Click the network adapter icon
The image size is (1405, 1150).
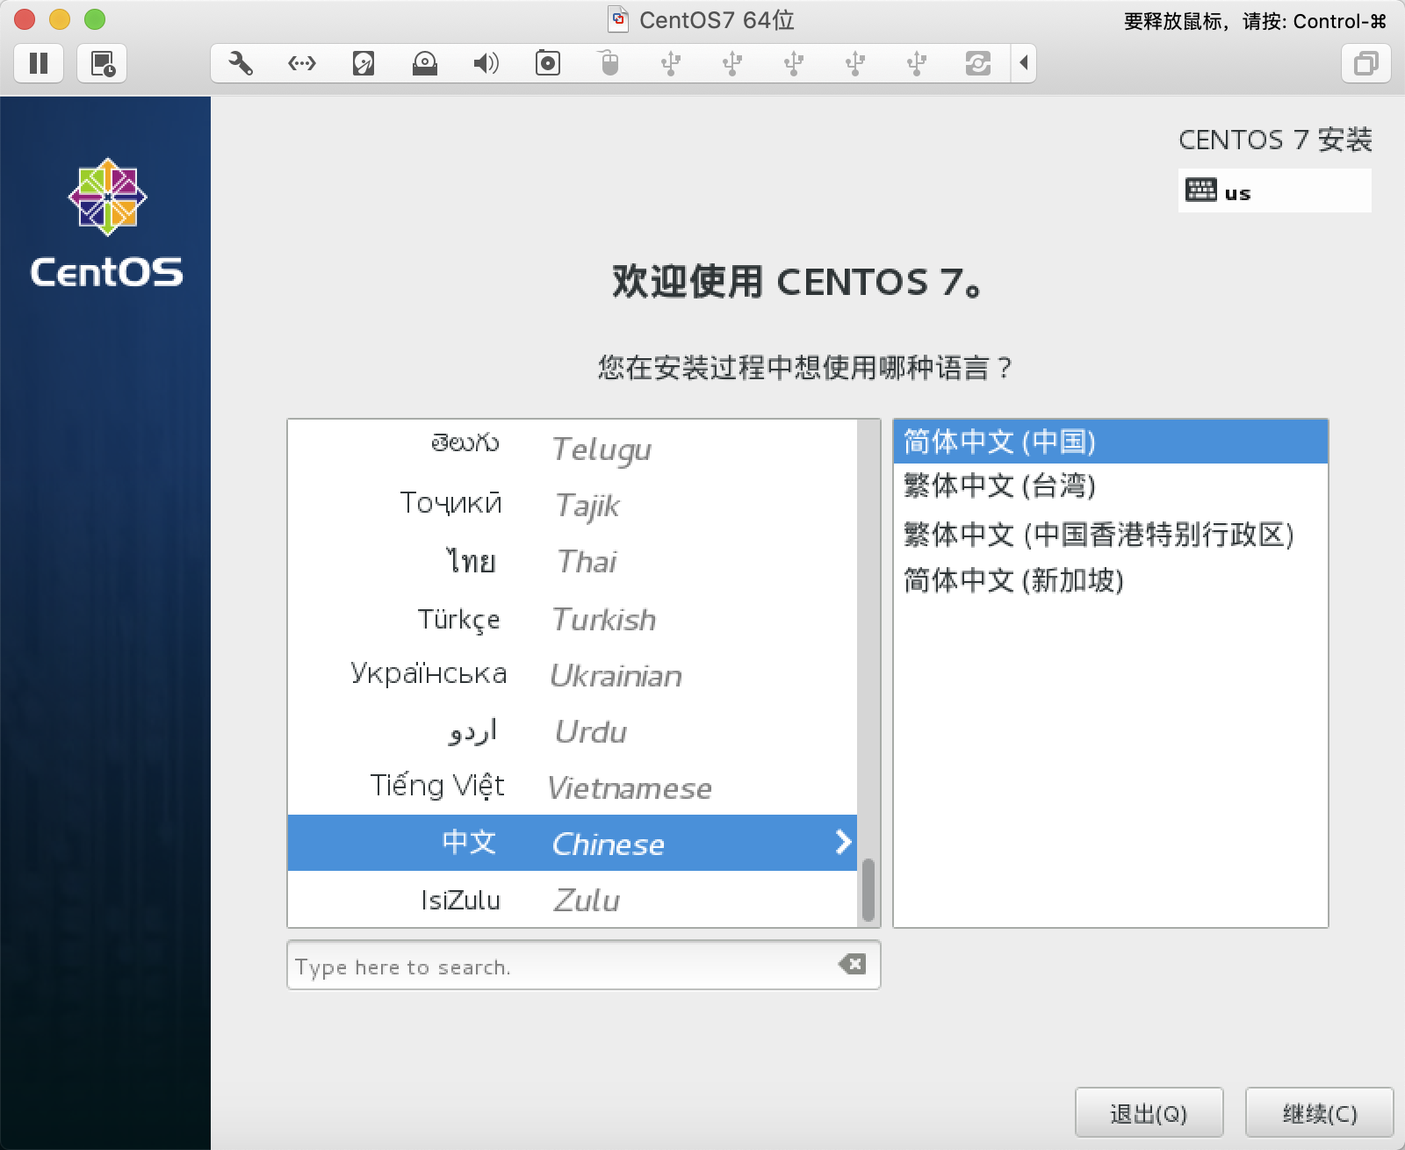[x=302, y=63]
